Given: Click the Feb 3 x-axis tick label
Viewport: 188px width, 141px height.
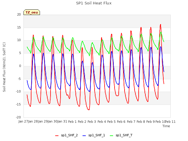Looking at the screenshot, I should pos(92,122).
